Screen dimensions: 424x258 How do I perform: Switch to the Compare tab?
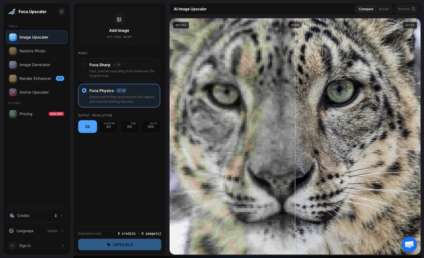(x=366, y=9)
